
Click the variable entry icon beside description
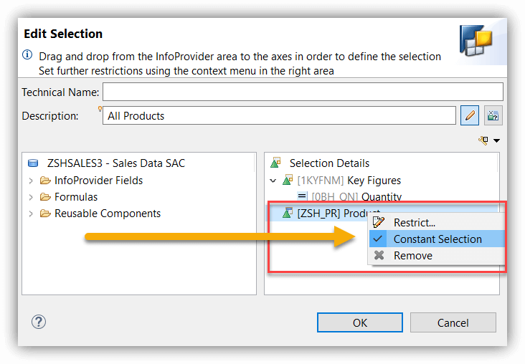(493, 116)
